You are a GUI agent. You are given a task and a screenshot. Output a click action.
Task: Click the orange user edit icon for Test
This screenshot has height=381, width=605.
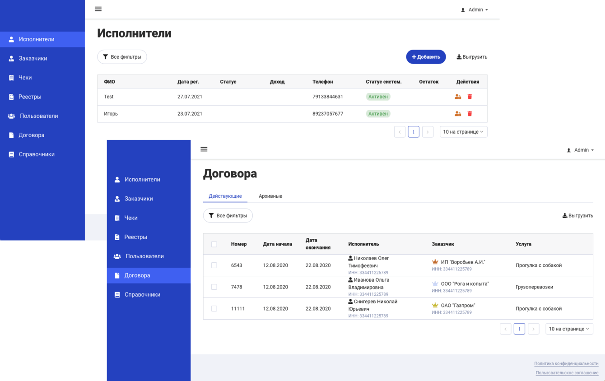point(458,97)
